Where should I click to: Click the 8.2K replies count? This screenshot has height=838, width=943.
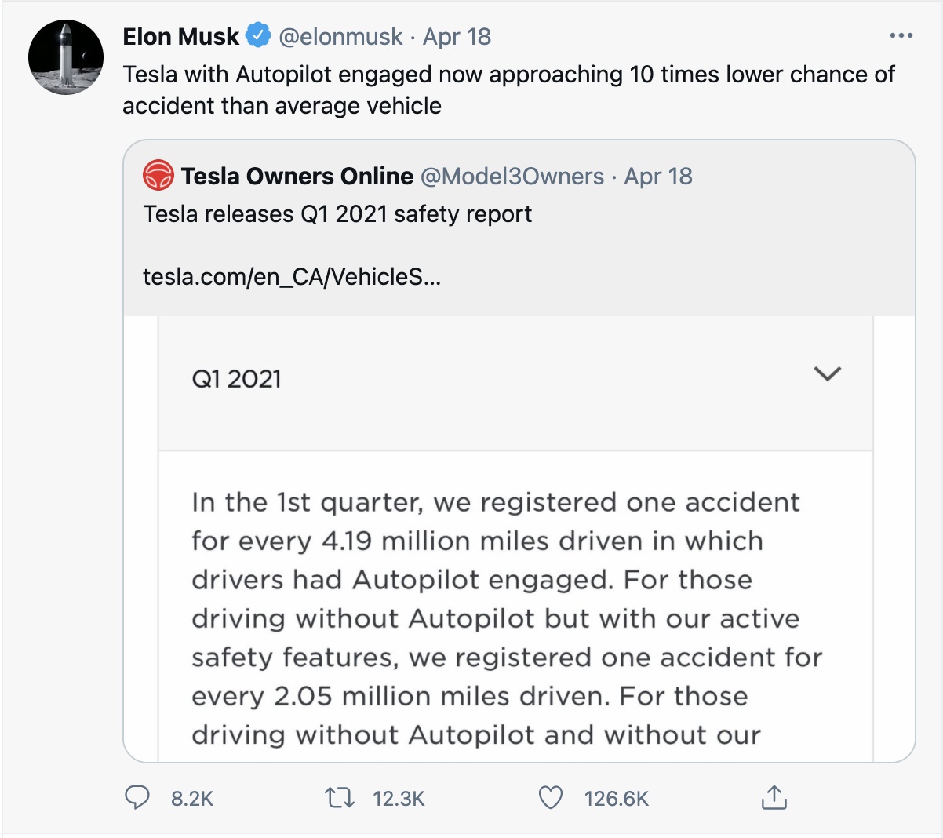click(x=192, y=799)
